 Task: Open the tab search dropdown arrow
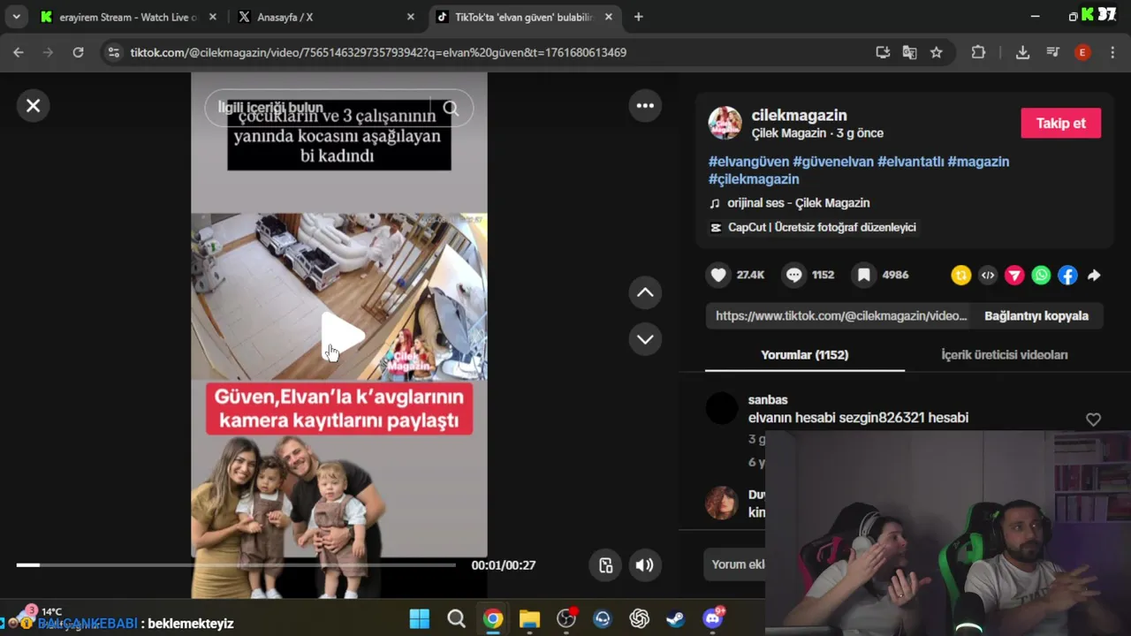(x=16, y=17)
